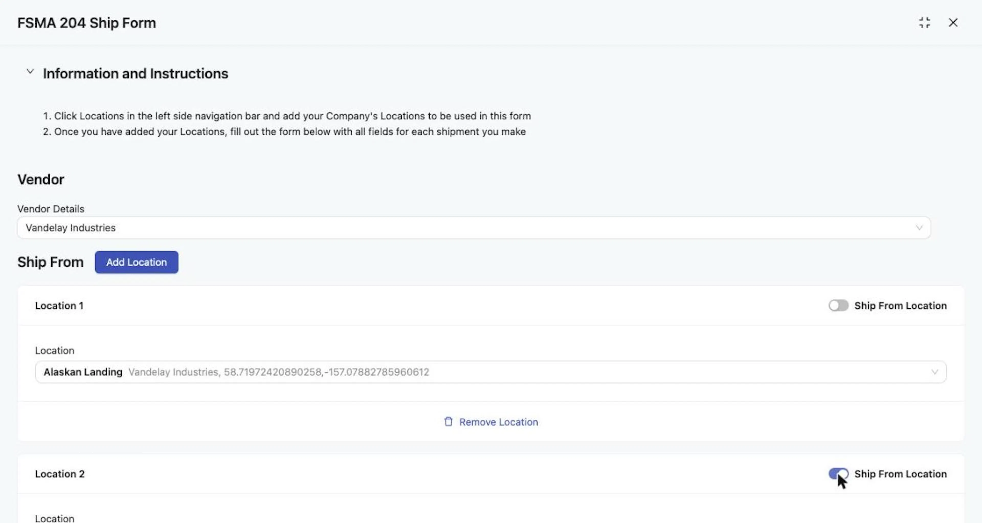The image size is (982, 523).
Task: Click the Ship From heading
Action: coord(50,262)
